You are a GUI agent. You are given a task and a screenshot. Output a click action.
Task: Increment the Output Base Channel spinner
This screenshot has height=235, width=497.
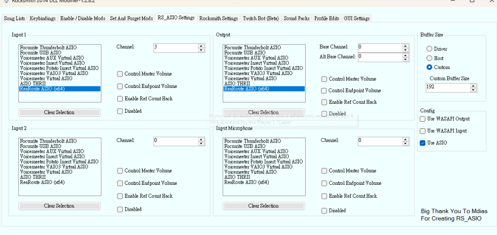point(406,45)
